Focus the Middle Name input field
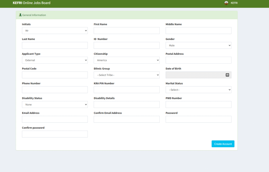Image resolution: width=269 pixels, height=172 pixels. click(x=198, y=30)
